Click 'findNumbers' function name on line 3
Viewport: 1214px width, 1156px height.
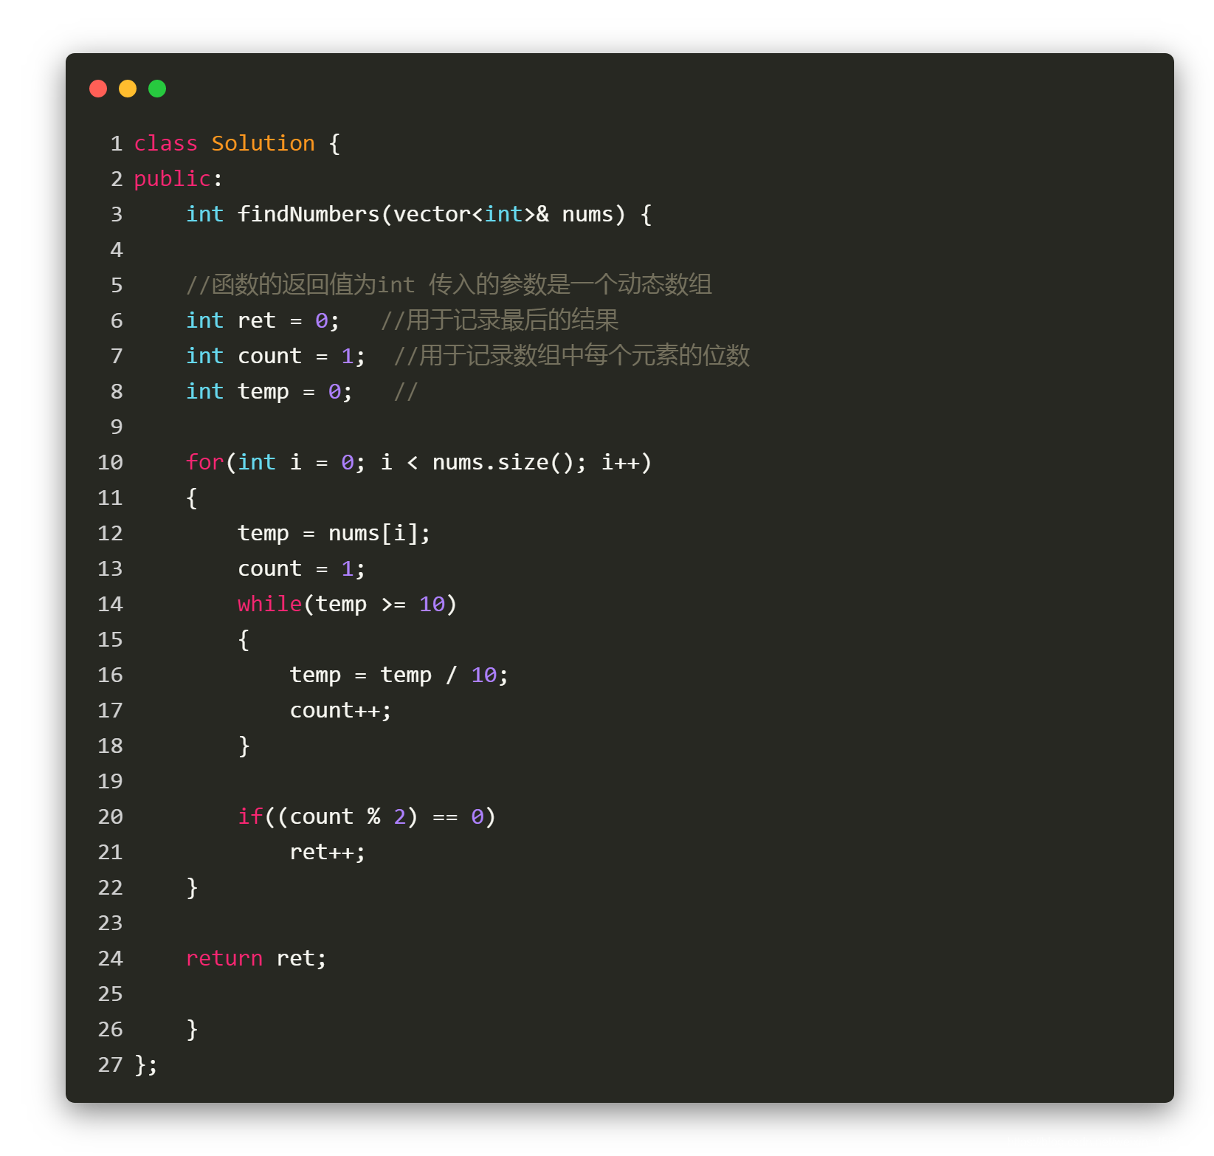tap(308, 214)
